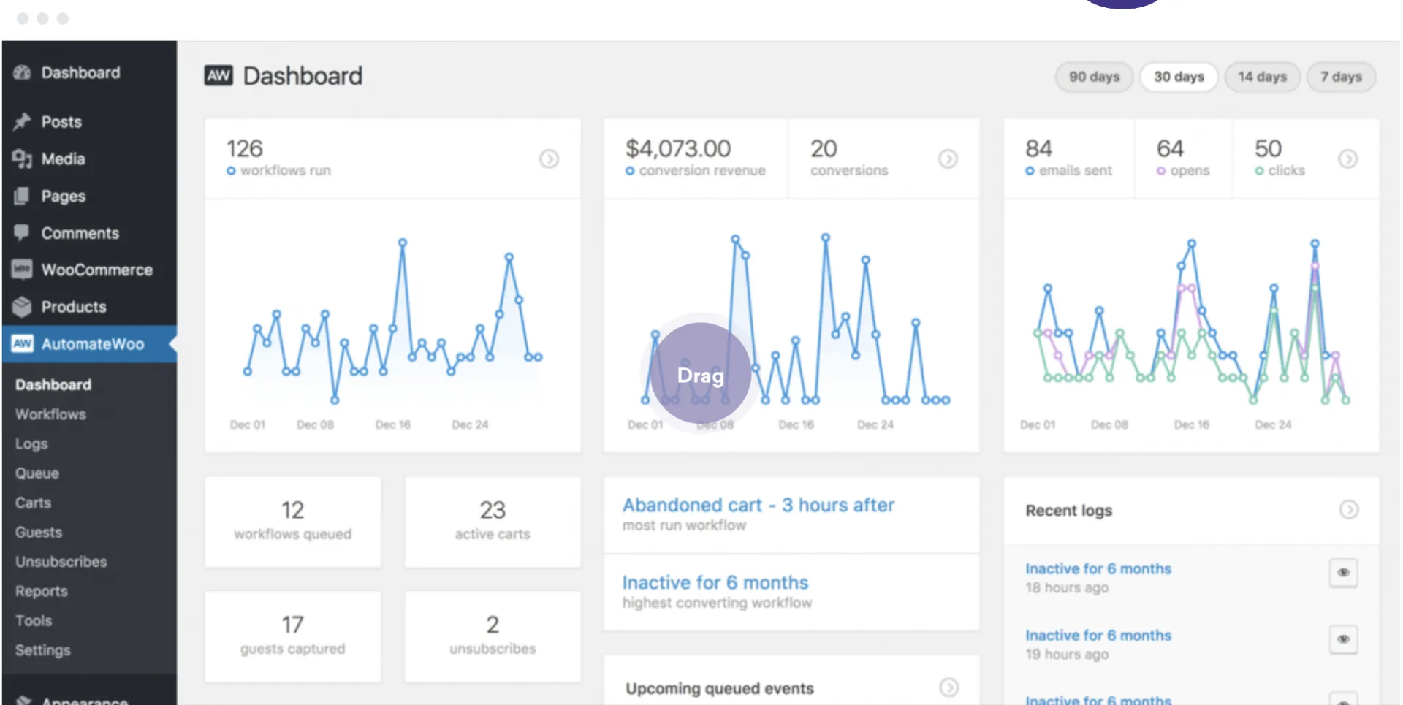The height and width of the screenshot is (705, 1403).
Task: Click the AutomateWoo AW sidebar icon
Action: [x=23, y=343]
